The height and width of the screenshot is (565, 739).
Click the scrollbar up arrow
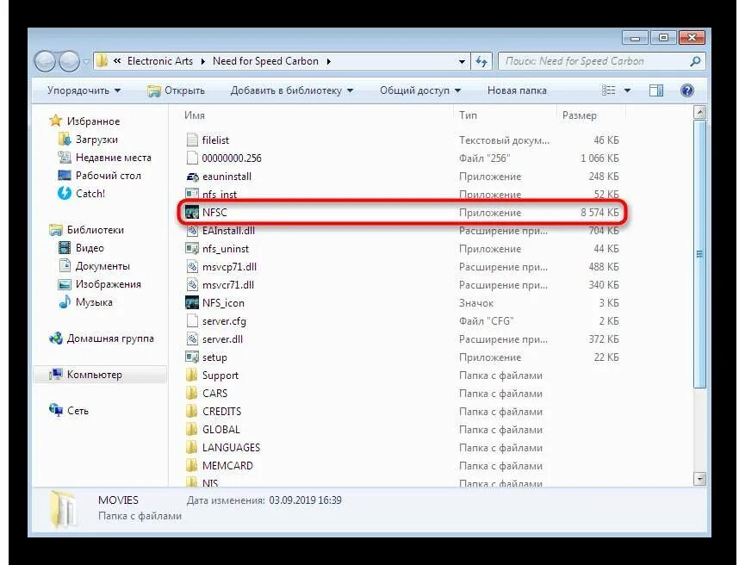[700, 112]
